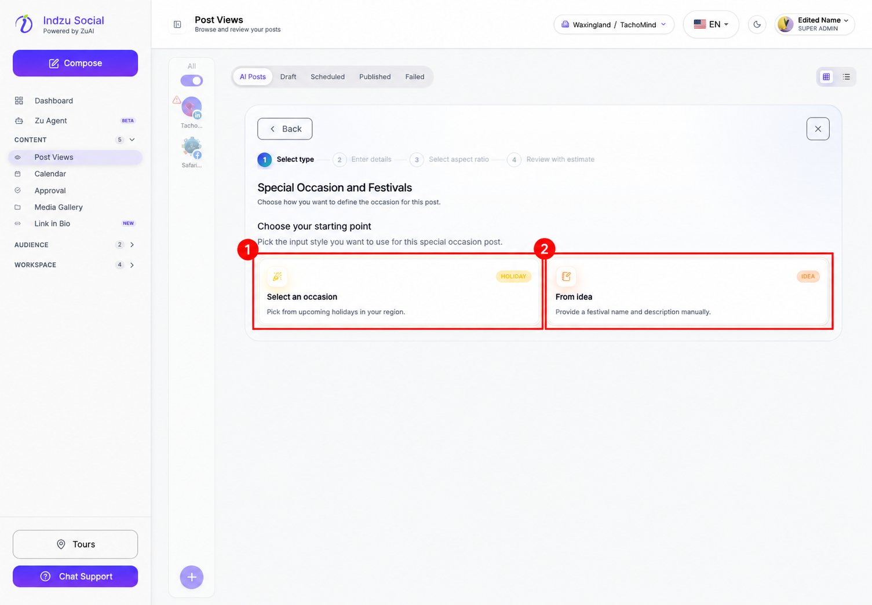The height and width of the screenshot is (605, 872).
Task: Click the red warning triangle icon
Action: click(x=177, y=100)
